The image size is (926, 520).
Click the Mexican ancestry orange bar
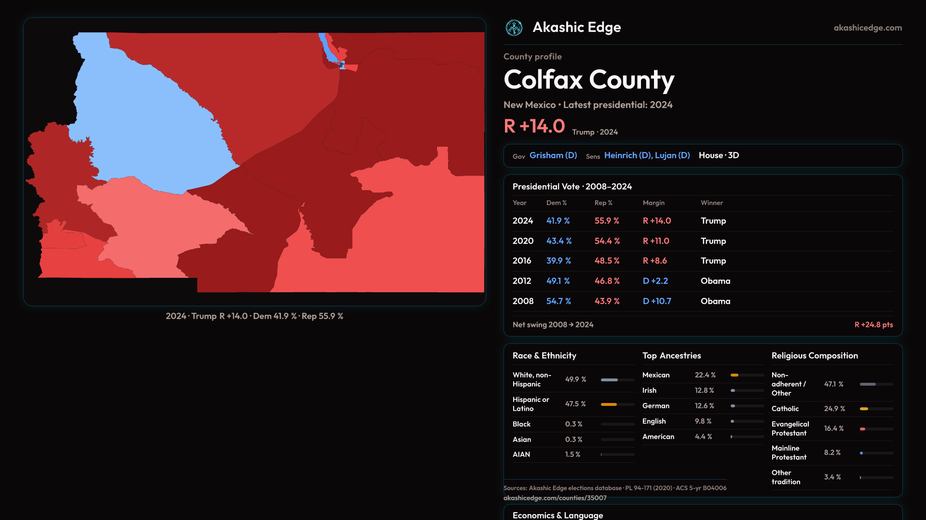coord(735,375)
